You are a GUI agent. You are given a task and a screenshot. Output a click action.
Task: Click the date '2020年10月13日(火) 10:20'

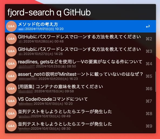point(53,104)
